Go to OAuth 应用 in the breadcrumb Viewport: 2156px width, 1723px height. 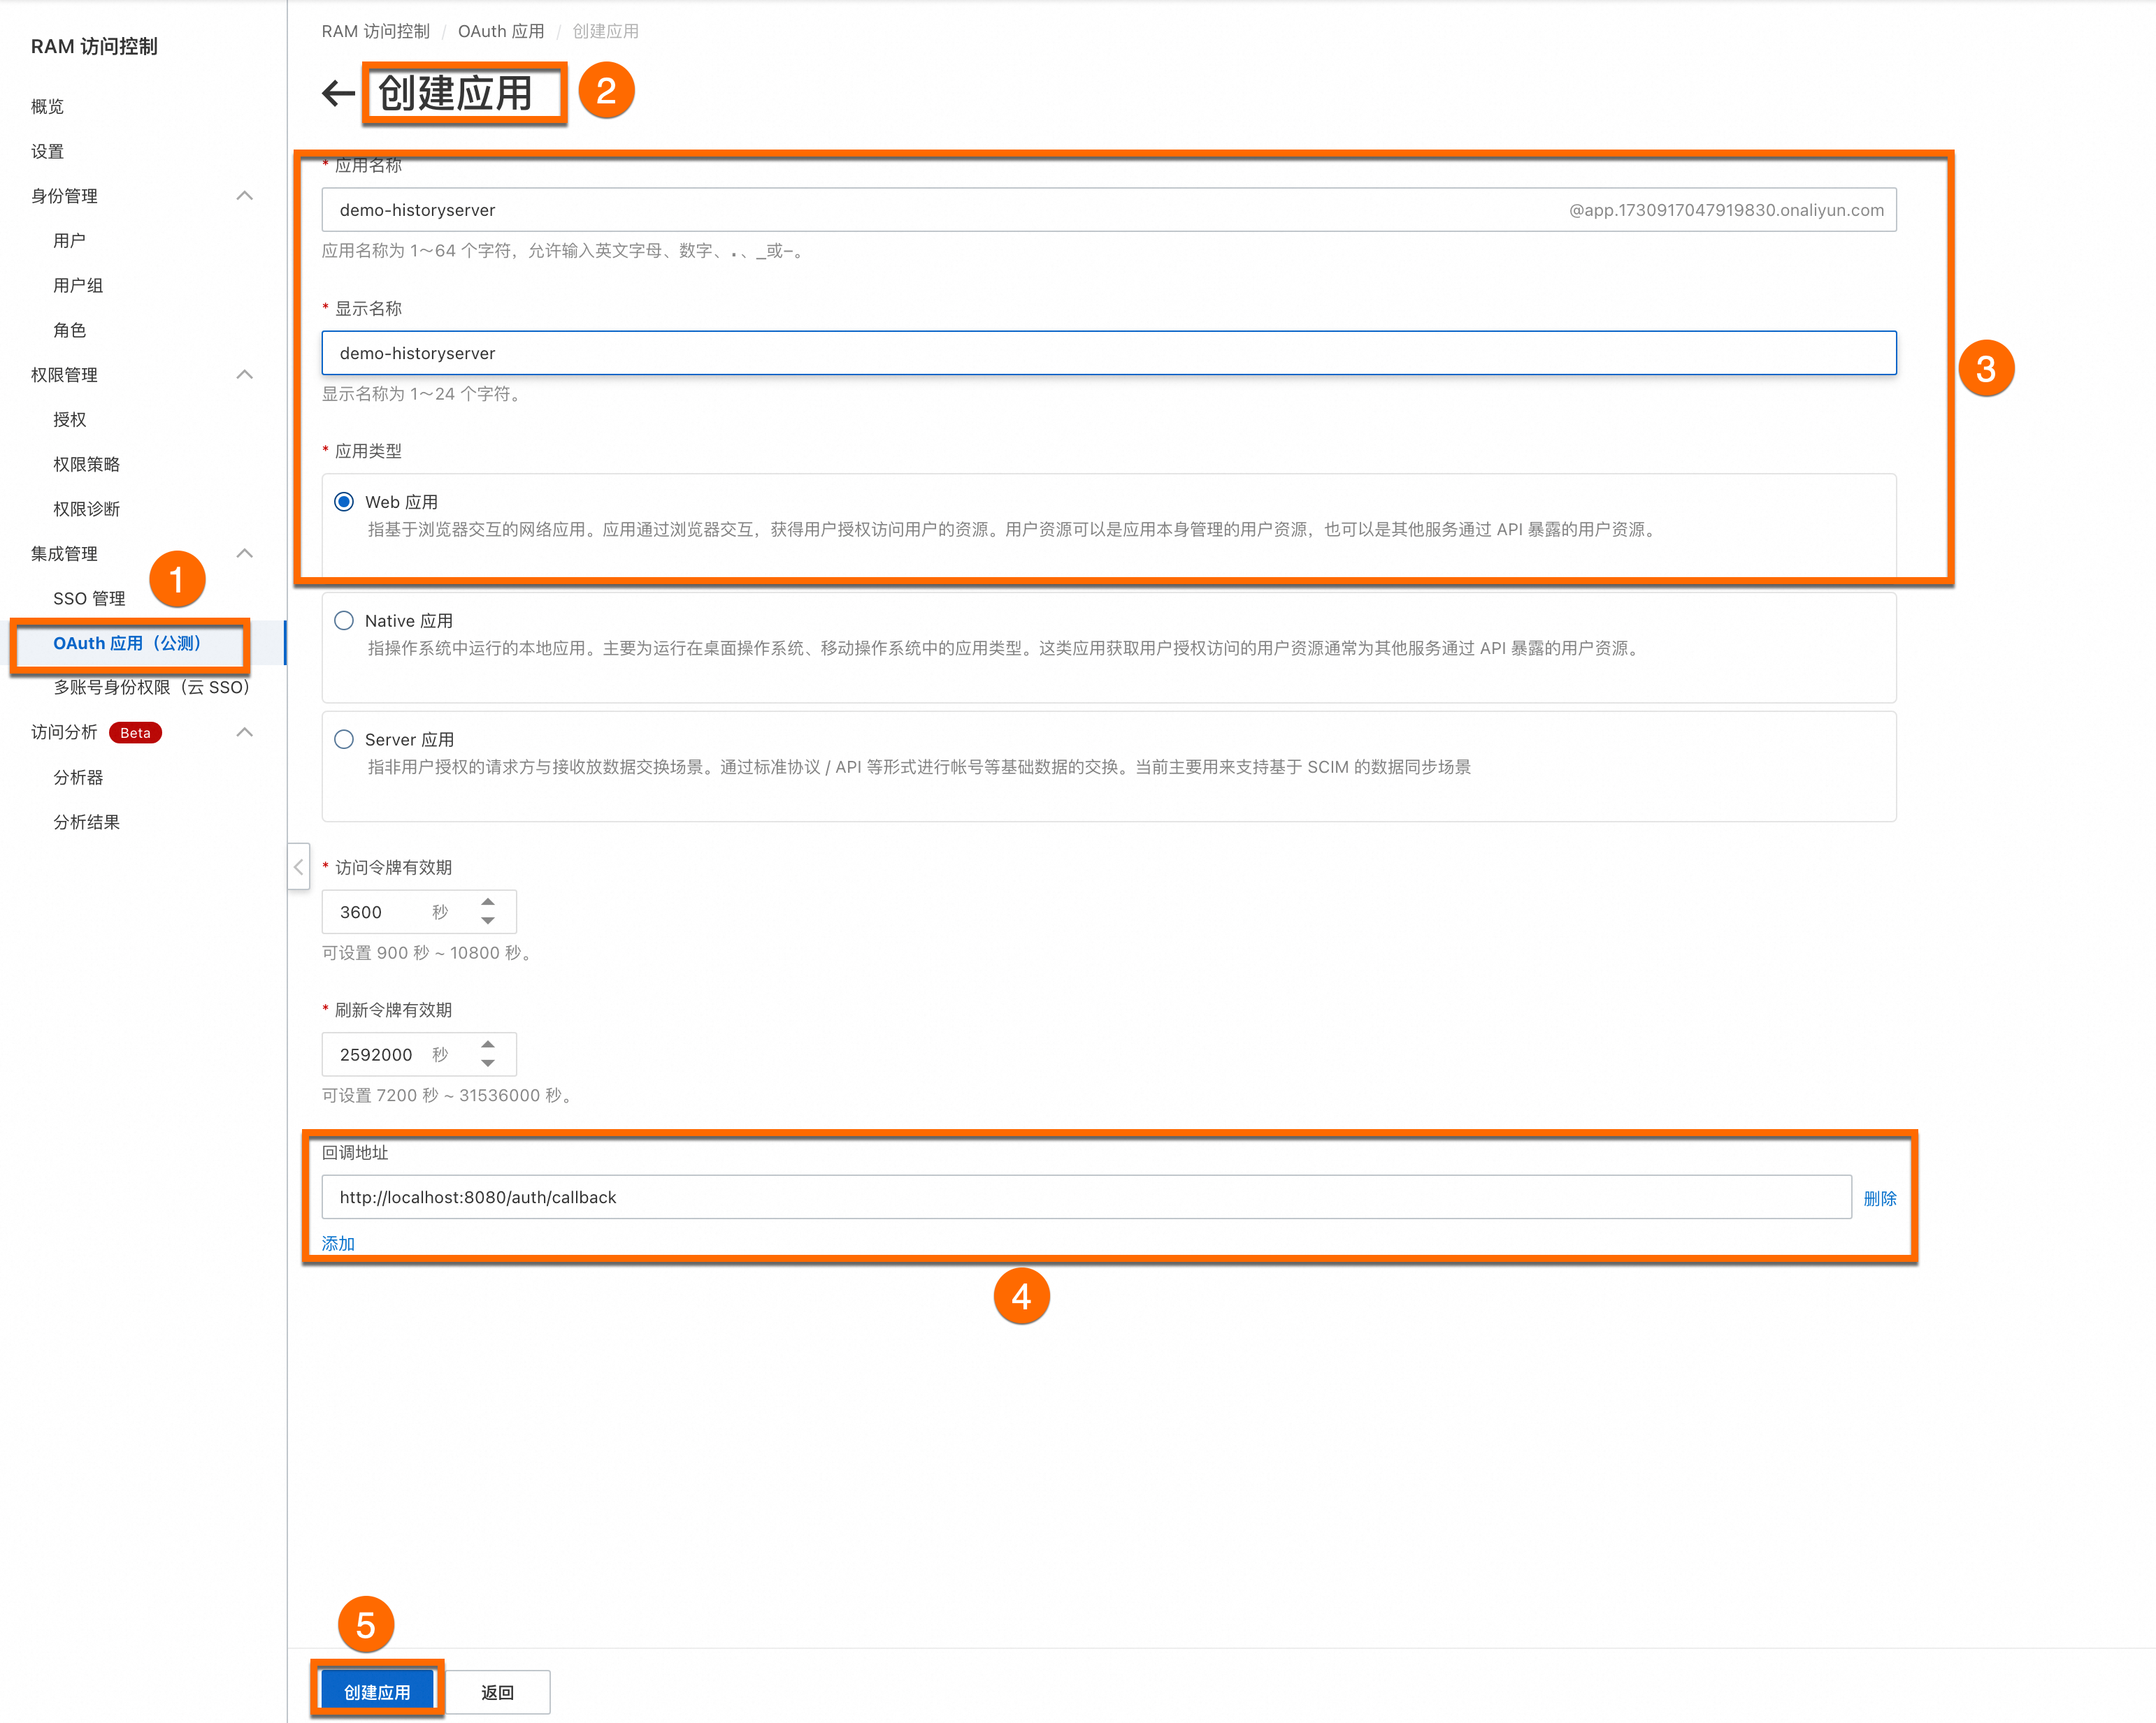click(x=501, y=31)
